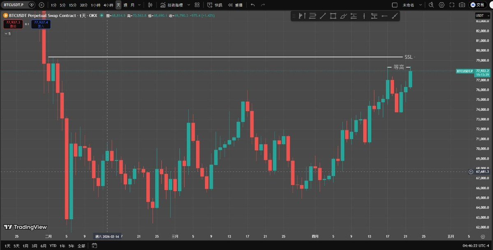Viewport: 493px width, 250px height.
Task: Open timezone menu at 04:46:22 UTC-4
Action: (476, 246)
